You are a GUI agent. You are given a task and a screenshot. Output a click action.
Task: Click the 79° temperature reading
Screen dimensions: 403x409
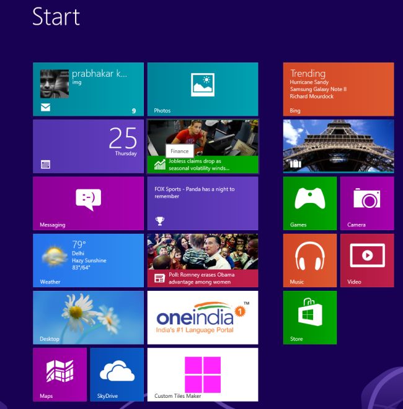point(79,244)
